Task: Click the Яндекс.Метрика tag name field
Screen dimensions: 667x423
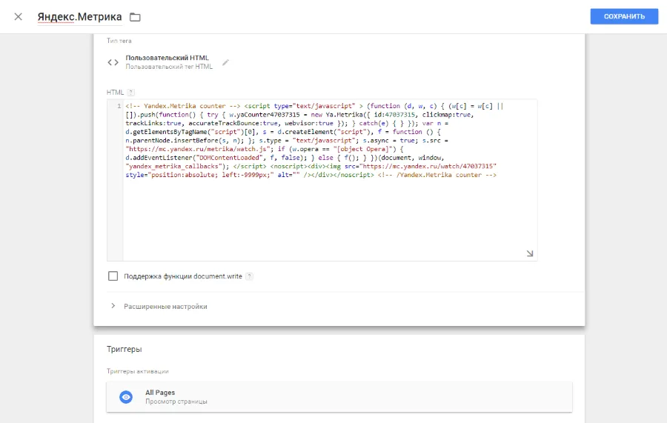Action: coord(79,16)
